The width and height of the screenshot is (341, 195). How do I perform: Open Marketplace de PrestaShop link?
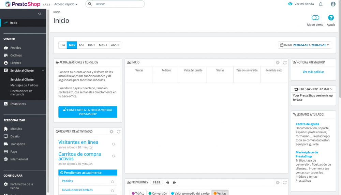tap(307, 154)
